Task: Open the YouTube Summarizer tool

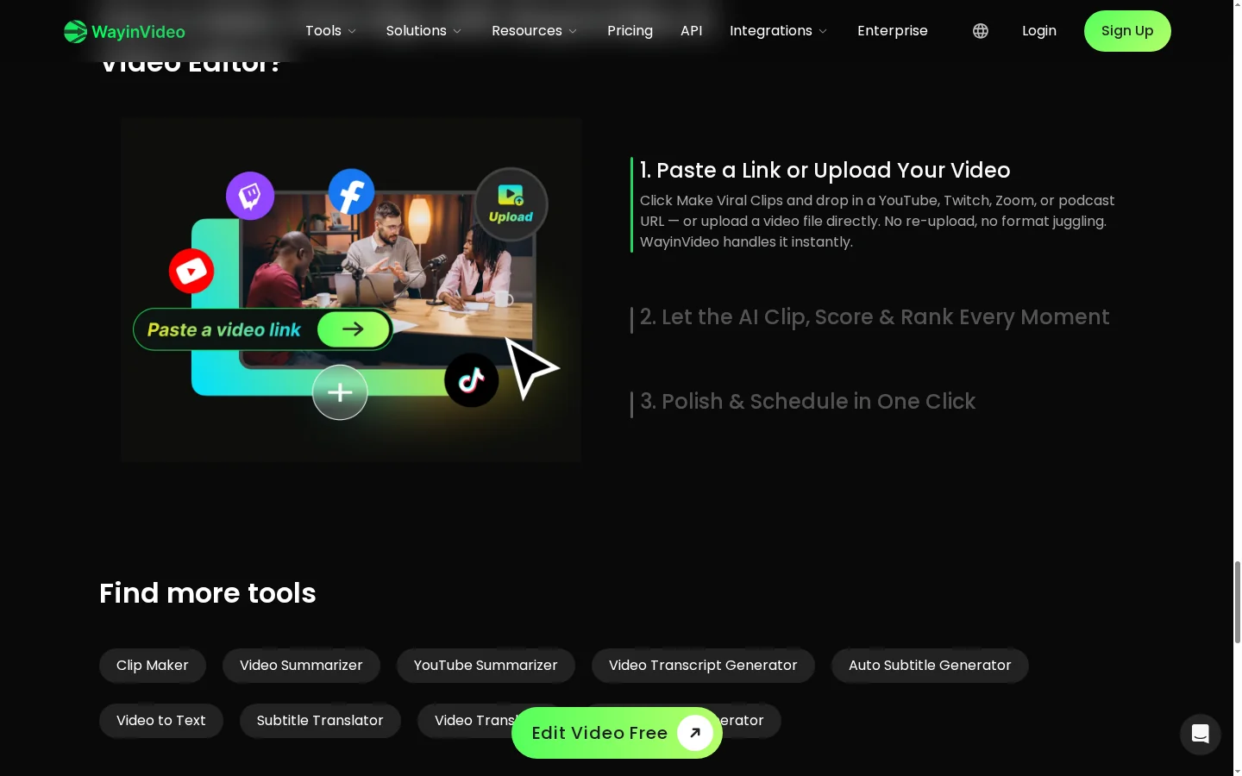Action: 486,666
